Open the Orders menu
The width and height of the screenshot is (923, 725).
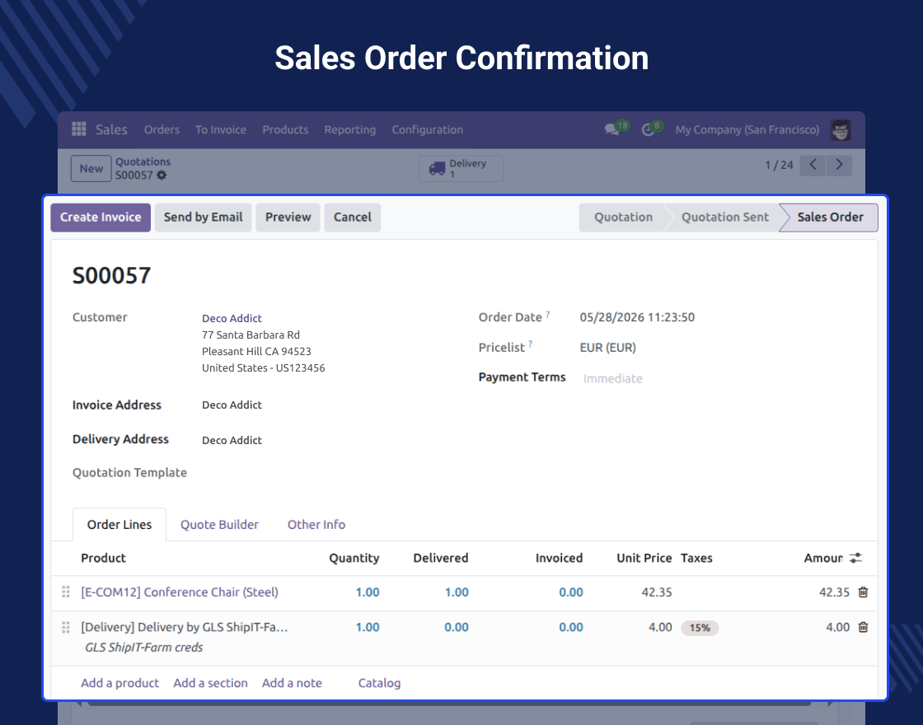(162, 129)
